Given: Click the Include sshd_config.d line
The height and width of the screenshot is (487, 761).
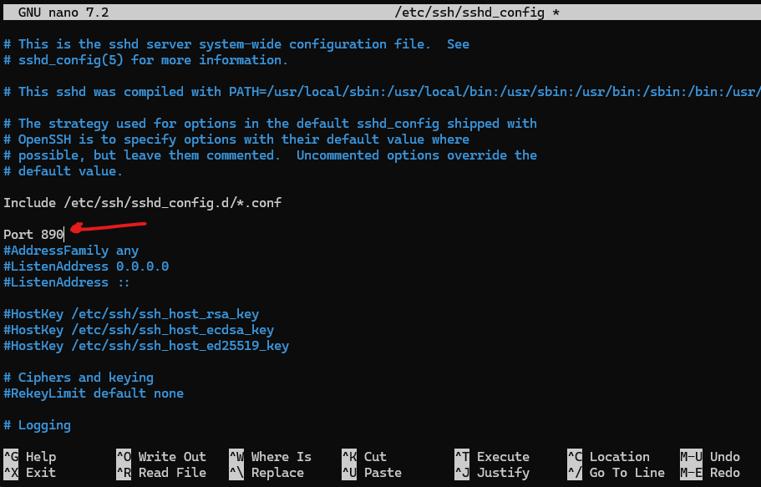Looking at the screenshot, I should (142, 203).
